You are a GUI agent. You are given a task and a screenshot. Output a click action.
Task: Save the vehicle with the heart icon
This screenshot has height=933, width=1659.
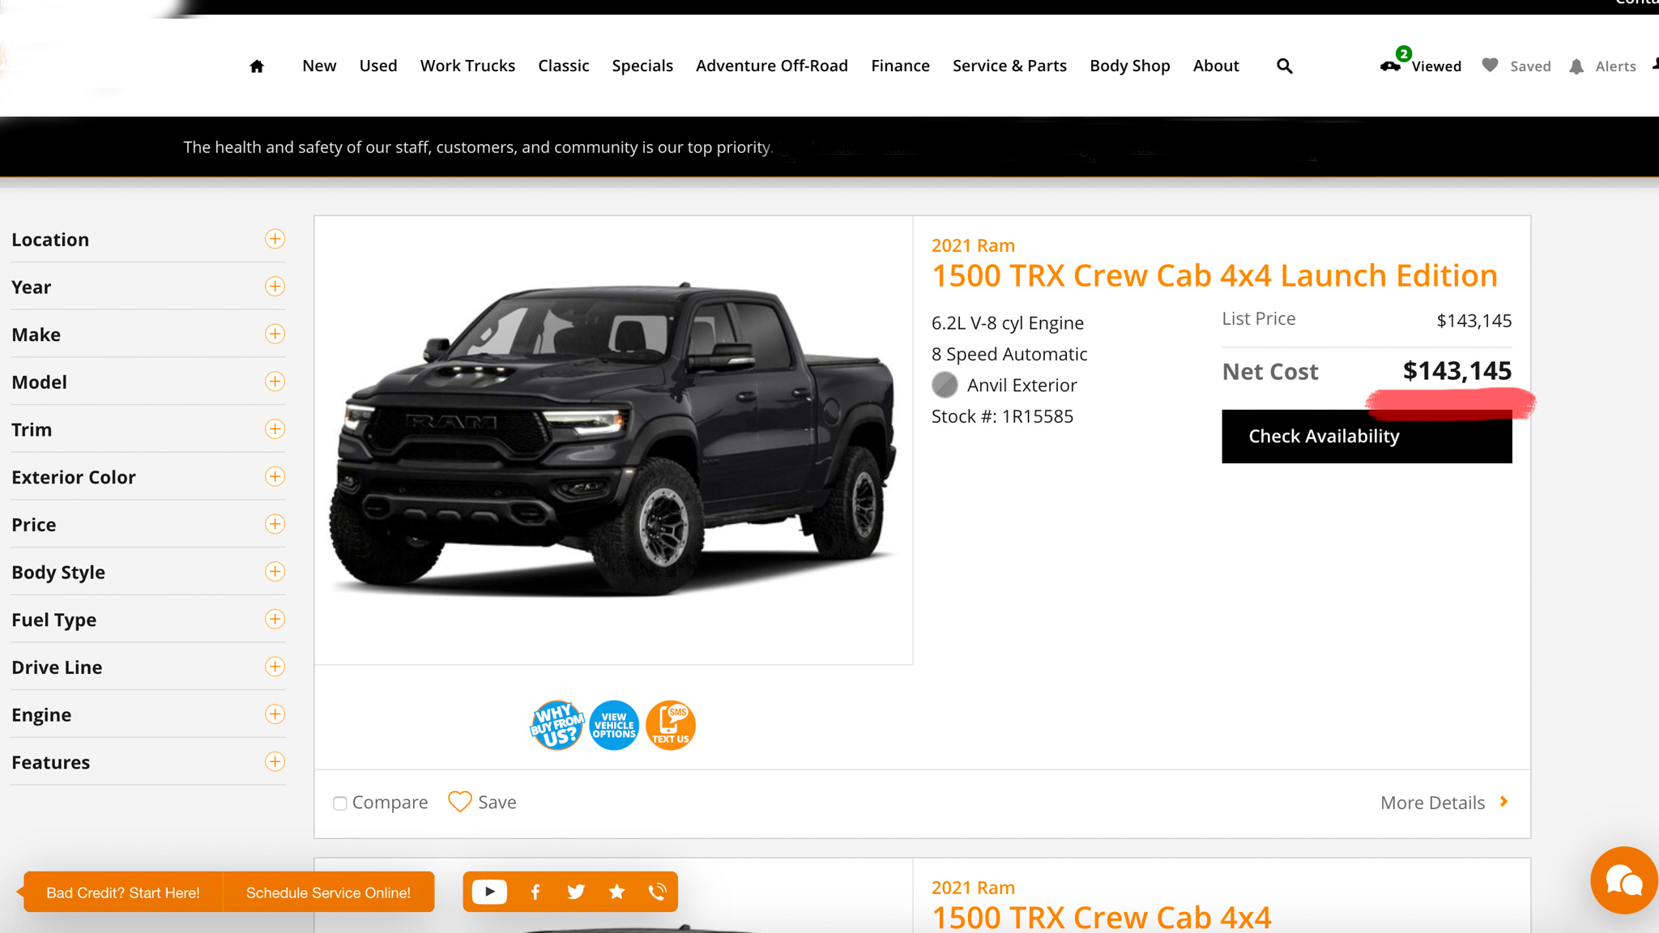click(460, 802)
